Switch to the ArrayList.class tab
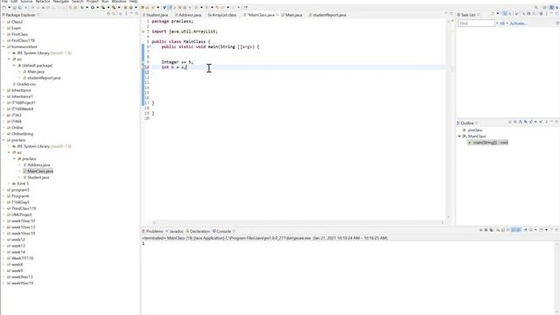The width and height of the screenshot is (560, 315). point(222,15)
